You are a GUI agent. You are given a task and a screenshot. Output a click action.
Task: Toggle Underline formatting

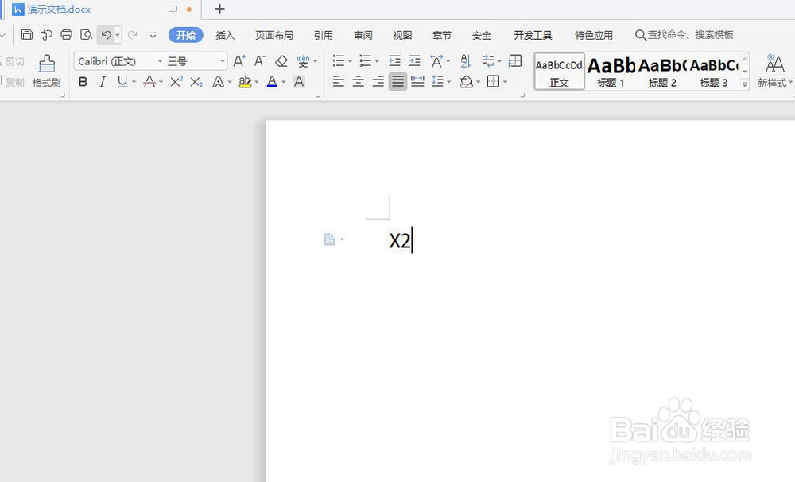tap(122, 82)
